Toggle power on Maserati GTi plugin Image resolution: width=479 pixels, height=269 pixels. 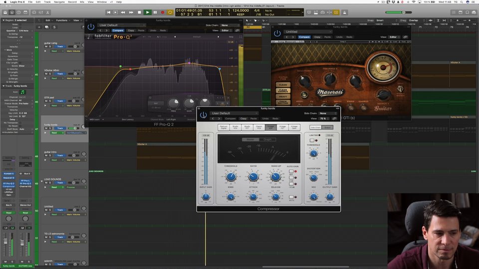pyautogui.click(x=277, y=33)
